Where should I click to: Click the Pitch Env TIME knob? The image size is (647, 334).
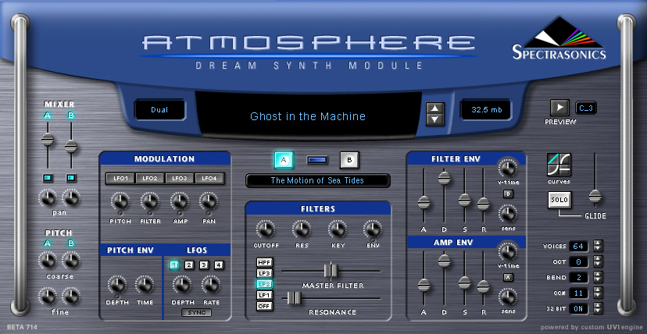(x=145, y=285)
